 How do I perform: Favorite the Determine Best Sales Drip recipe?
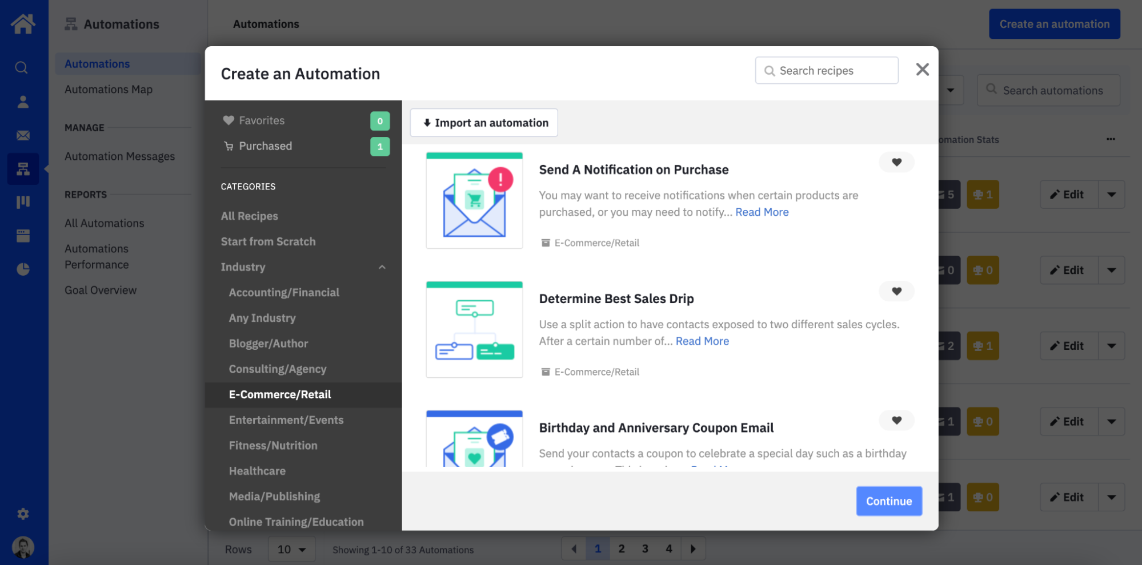896,291
